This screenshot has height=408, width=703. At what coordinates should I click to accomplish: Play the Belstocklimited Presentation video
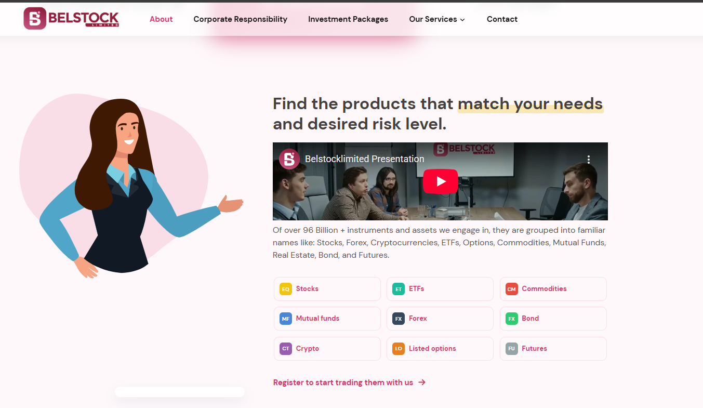click(x=440, y=181)
